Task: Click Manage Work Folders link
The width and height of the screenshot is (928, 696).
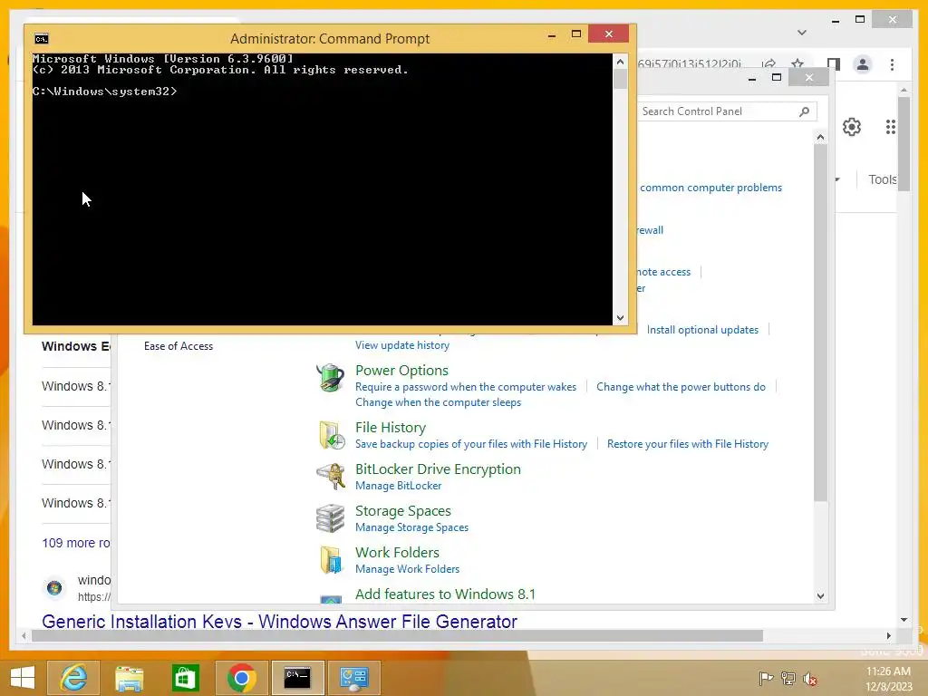Action: click(x=407, y=569)
